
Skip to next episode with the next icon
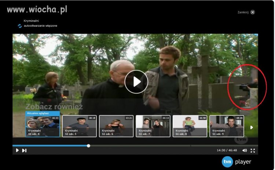tap(24, 151)
